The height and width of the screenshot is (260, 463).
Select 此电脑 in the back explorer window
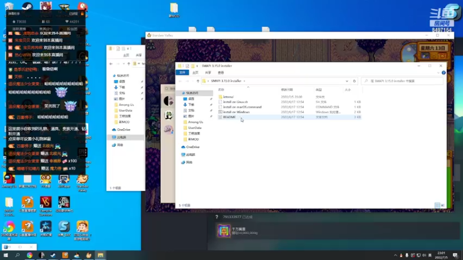[122, 138]
